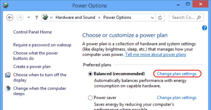
Task: Click the search magnifier icon
Action: (x=199, y=18)
